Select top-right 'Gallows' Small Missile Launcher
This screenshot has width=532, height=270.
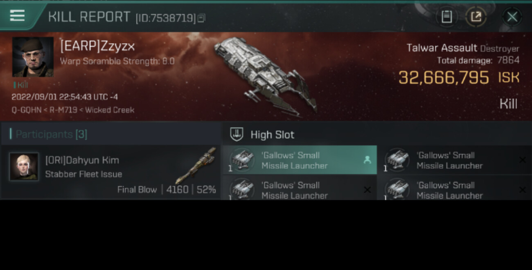click(455, 160)
